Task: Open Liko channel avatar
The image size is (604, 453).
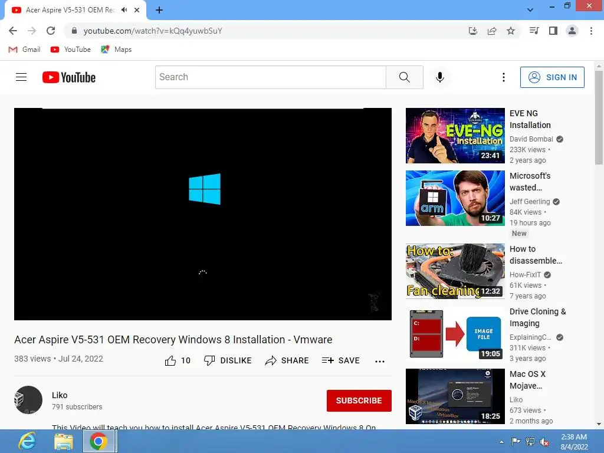Action: pyautogui.click(x=28, y=400)
